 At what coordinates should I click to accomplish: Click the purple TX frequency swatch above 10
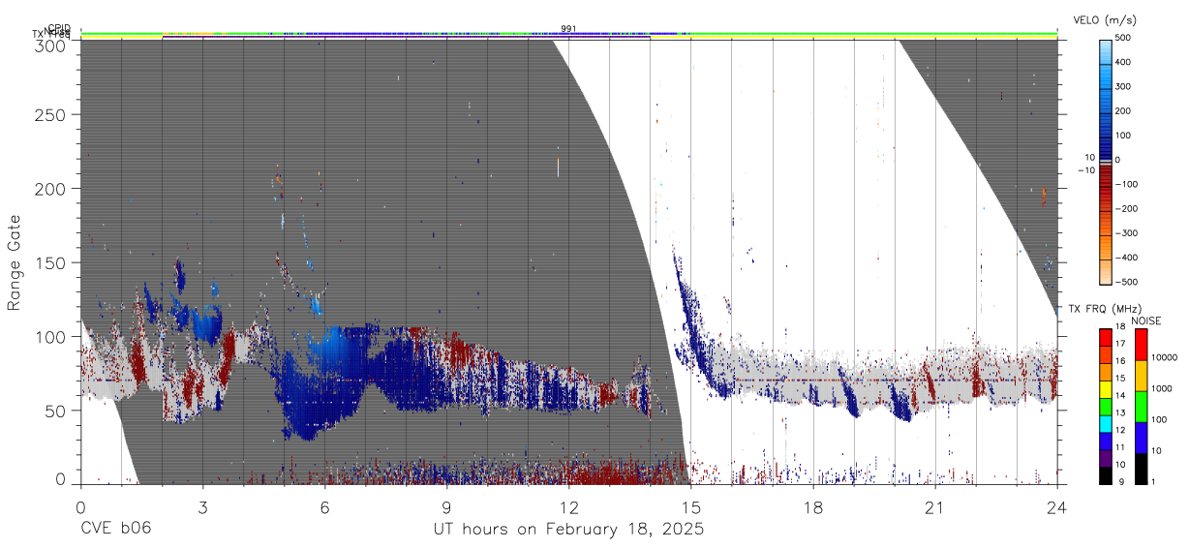[x=1105, y=456]
